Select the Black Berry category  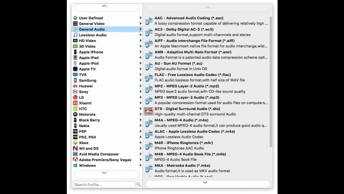click(107, 120)
